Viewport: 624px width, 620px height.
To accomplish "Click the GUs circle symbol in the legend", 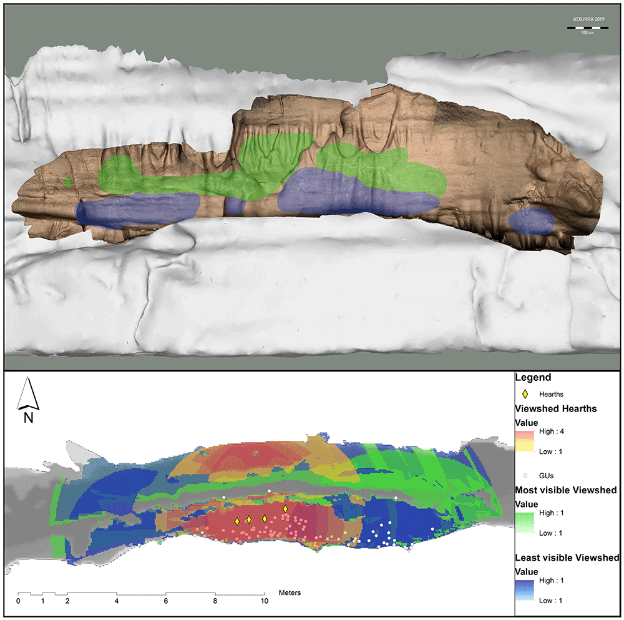I will point(525,475).
